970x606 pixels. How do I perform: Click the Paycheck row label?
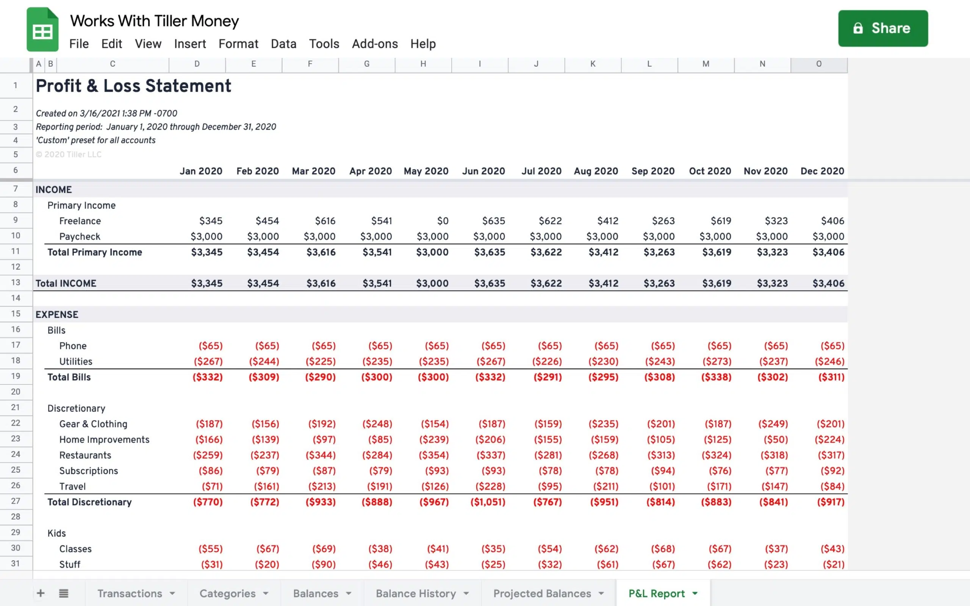pos(80,236)
